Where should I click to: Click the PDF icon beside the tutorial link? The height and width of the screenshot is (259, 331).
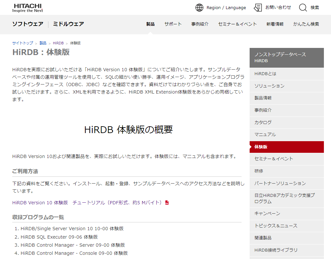click(x=167, y=203)
